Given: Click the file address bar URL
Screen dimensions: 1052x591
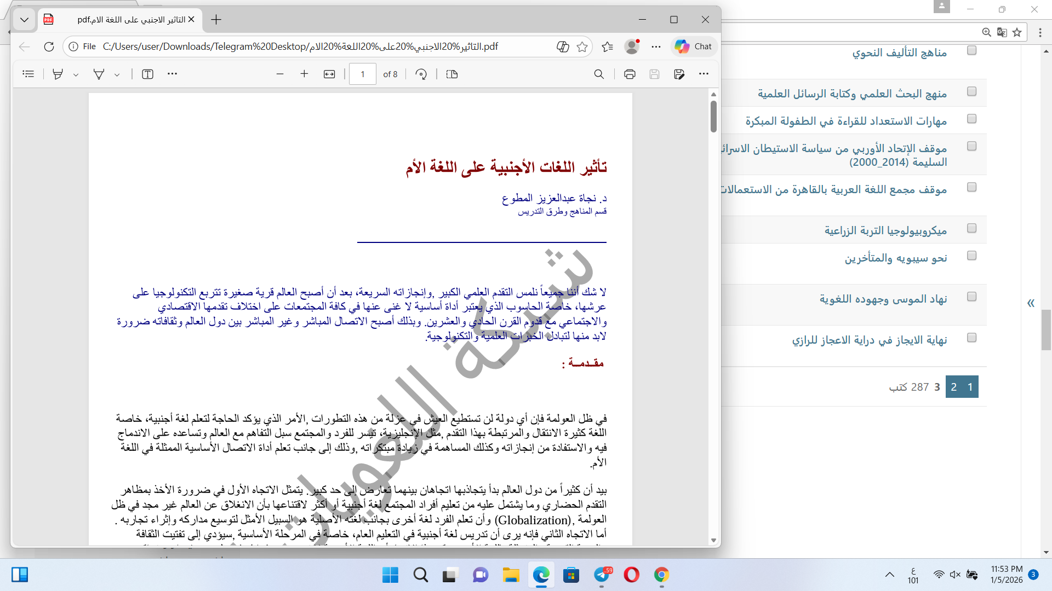Looking at the screenshot, I should 300,47.
